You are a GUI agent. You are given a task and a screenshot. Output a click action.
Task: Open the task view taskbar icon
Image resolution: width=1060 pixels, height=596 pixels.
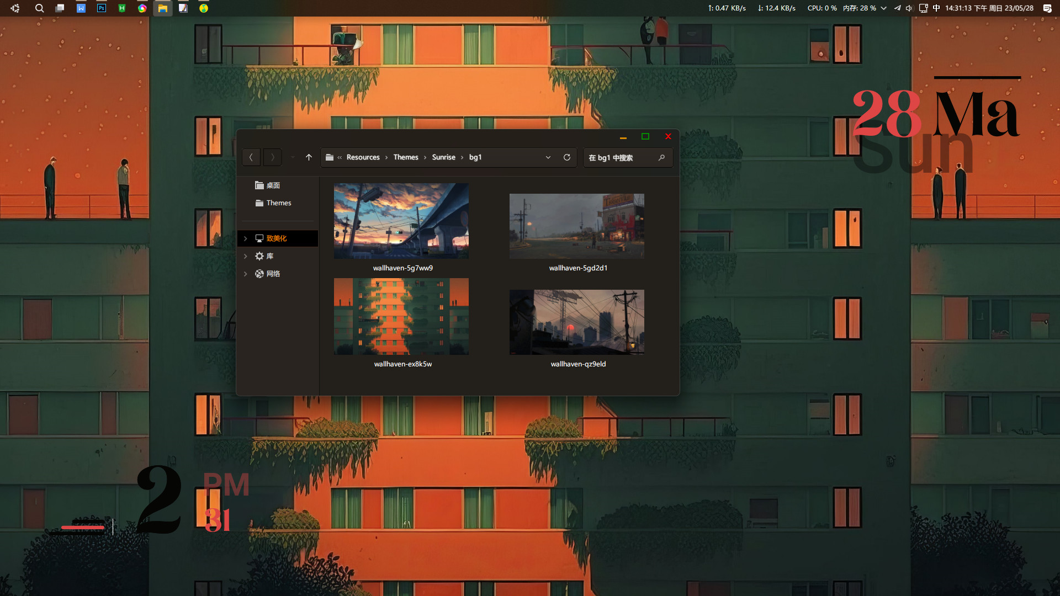coord(60,8)
